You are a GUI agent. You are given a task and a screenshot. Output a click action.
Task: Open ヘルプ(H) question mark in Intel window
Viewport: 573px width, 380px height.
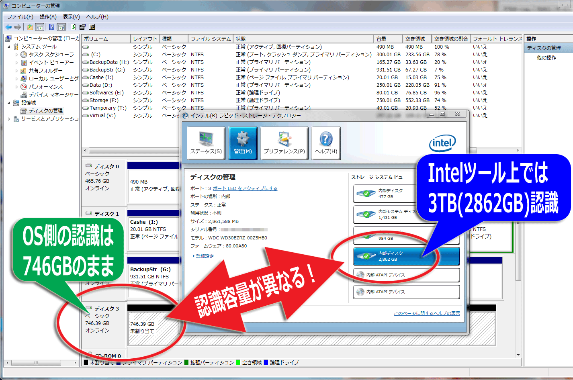pyautogui.click(x=326, y=143)
